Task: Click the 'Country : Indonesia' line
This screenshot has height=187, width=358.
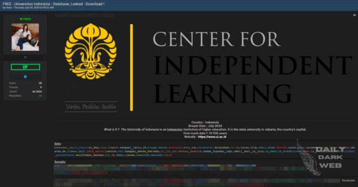Action: 205,122
